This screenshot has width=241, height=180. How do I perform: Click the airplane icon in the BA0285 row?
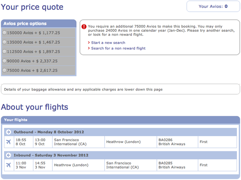[x=9, y=165]
